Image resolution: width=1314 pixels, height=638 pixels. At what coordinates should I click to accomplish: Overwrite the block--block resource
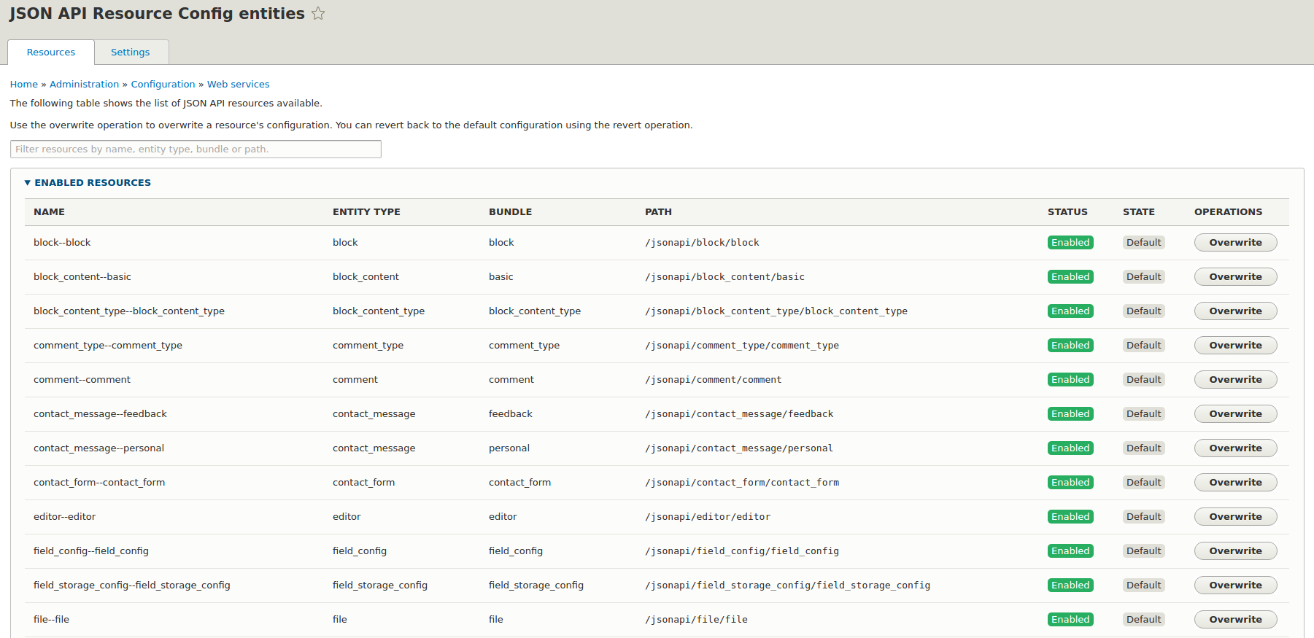pyautogui.click(x=1234, y=243)
